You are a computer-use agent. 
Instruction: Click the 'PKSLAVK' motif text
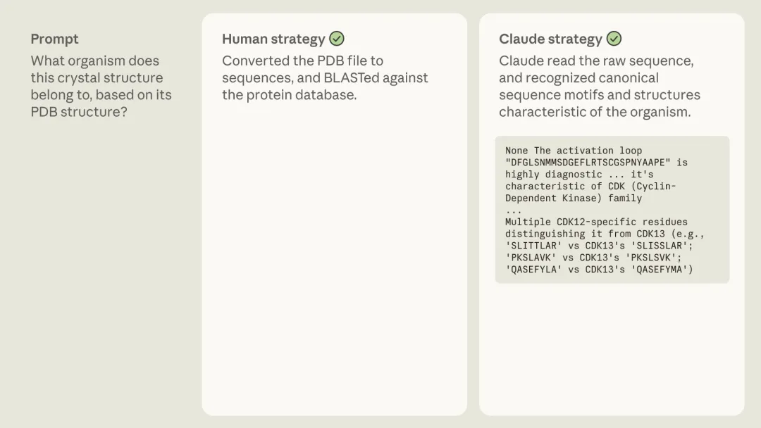pyautogui.click(x=531, y=258)
